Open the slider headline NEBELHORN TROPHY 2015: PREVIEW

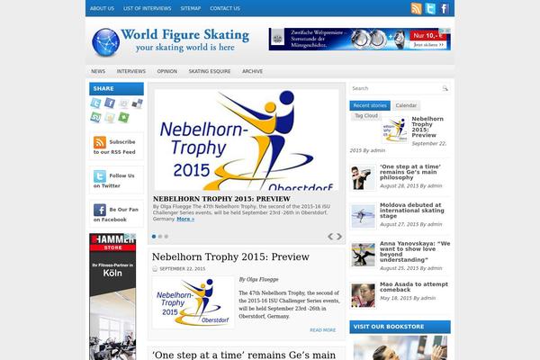[221, 199]
